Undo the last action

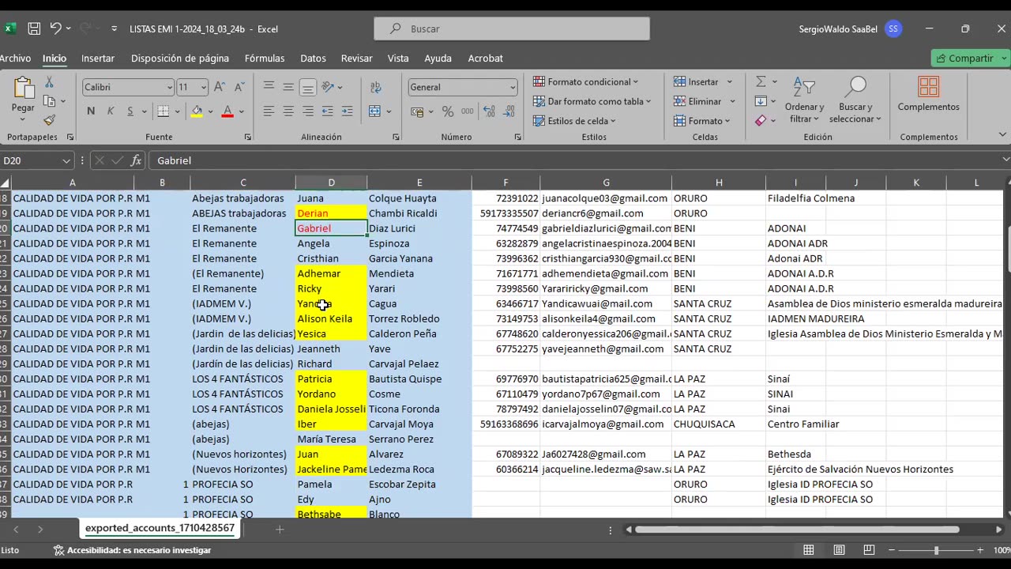pos(55,28)
